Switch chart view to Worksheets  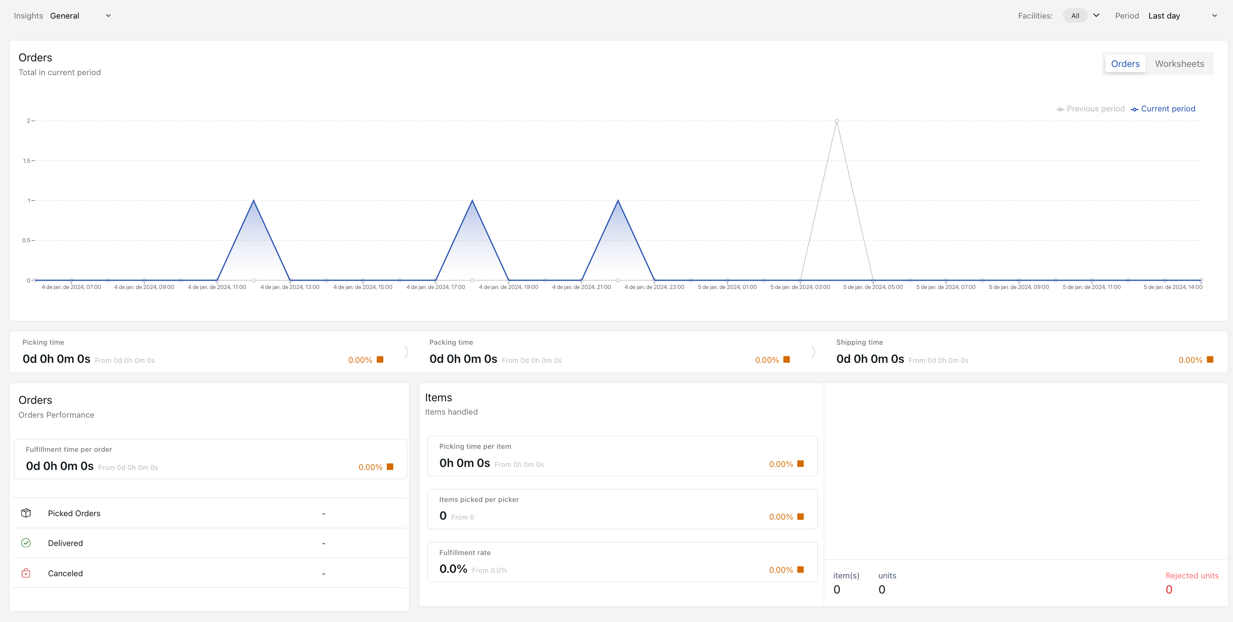1179,63
